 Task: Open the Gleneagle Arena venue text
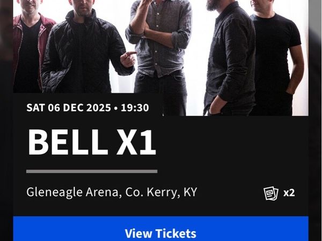pyautogui.click(x=72, y=192)
